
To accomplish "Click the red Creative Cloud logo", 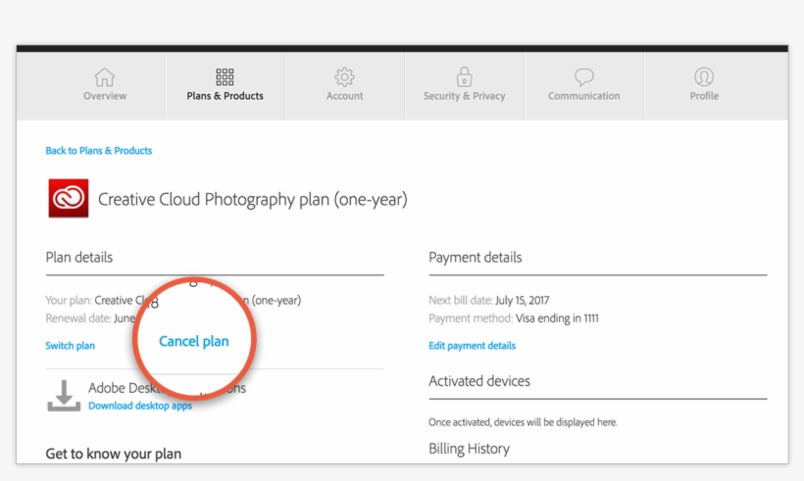I will click(69, 198).
